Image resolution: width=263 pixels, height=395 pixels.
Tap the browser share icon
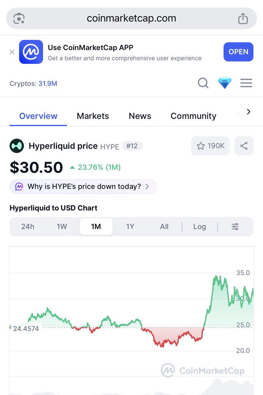243,18
